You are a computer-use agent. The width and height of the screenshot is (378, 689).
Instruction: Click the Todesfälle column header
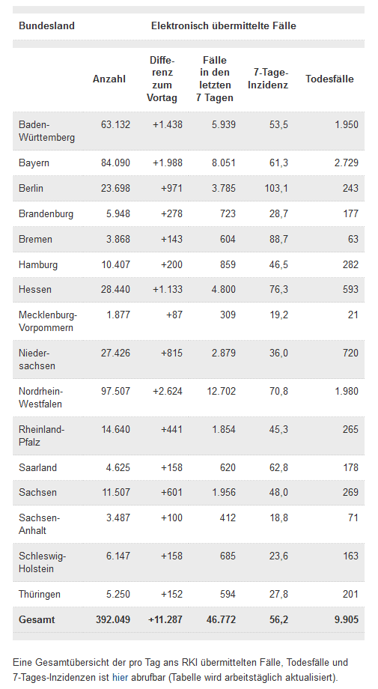329,79
